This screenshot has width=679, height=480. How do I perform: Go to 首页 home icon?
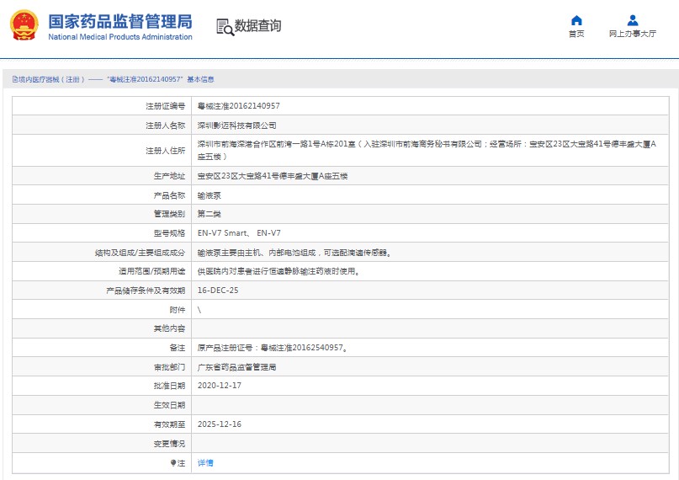pos(576,20)
